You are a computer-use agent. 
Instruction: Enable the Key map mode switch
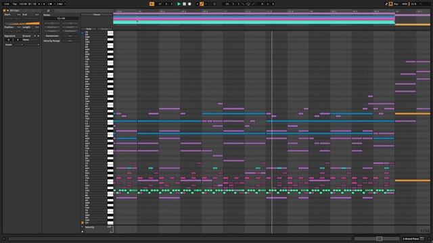coord(396,4)
